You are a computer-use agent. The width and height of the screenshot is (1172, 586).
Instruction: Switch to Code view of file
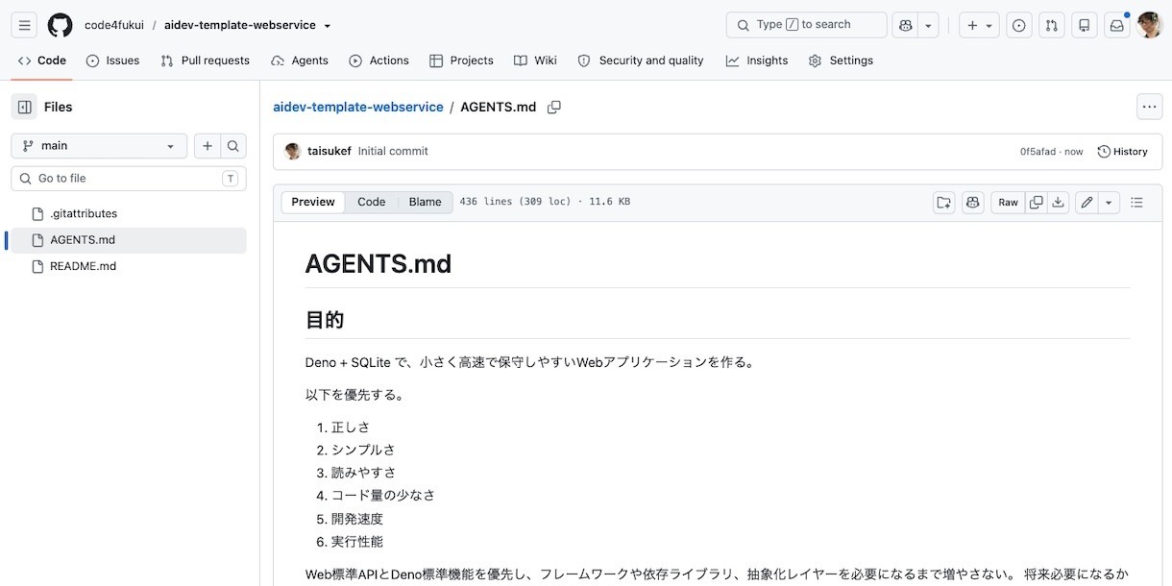372,202
